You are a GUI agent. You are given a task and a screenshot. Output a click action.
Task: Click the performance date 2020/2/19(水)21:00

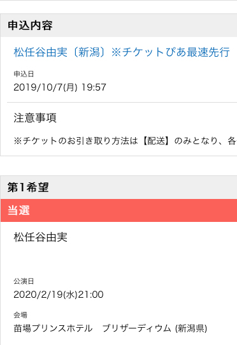(59, 295)
